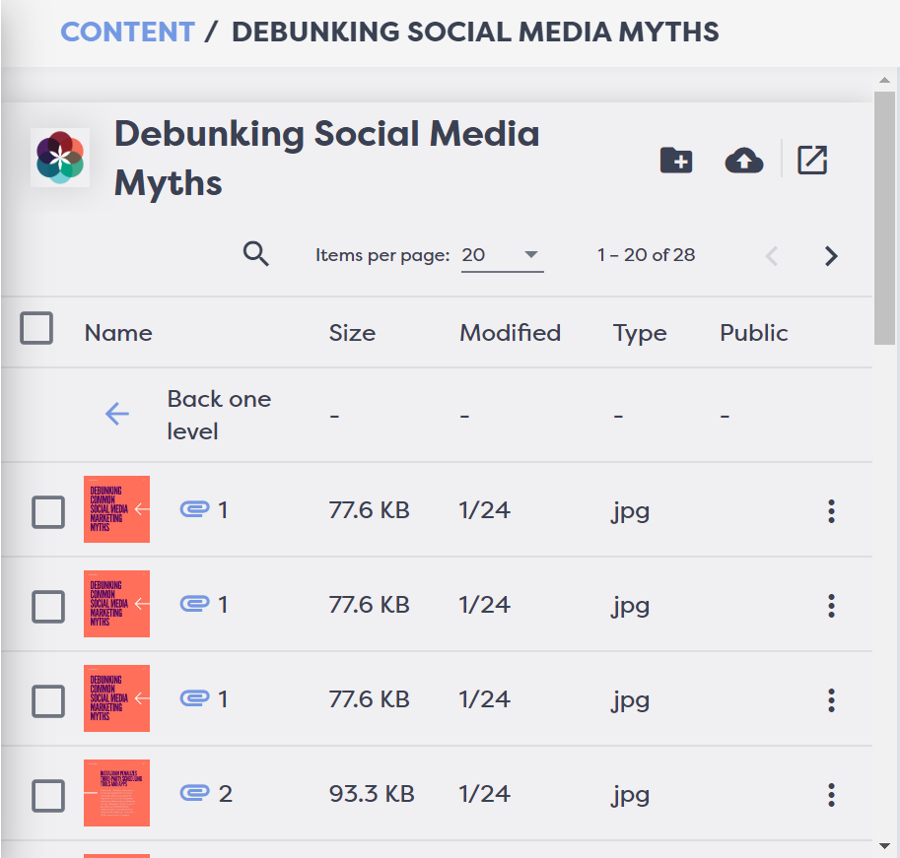Click the "1 – 20 of 28" page range text
900x858 pixels.
click(646, 255)
